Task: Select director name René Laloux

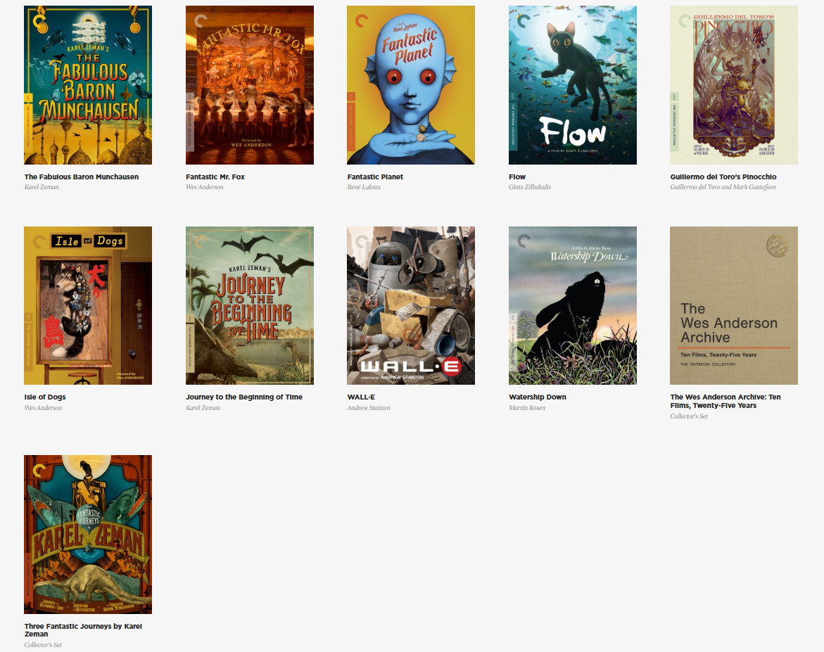Action: click(364, 187)
